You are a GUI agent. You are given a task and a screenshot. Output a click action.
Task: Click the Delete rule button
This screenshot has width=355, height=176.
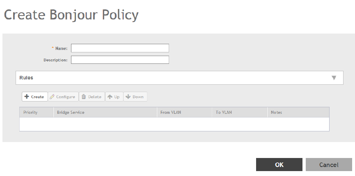(x=92, y=97)
